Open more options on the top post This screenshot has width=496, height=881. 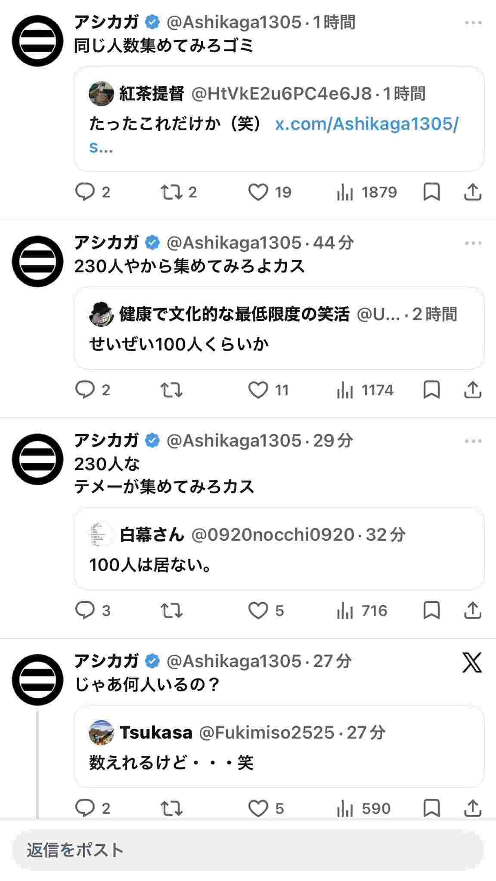pyautogui.click(x=473, y=23)
